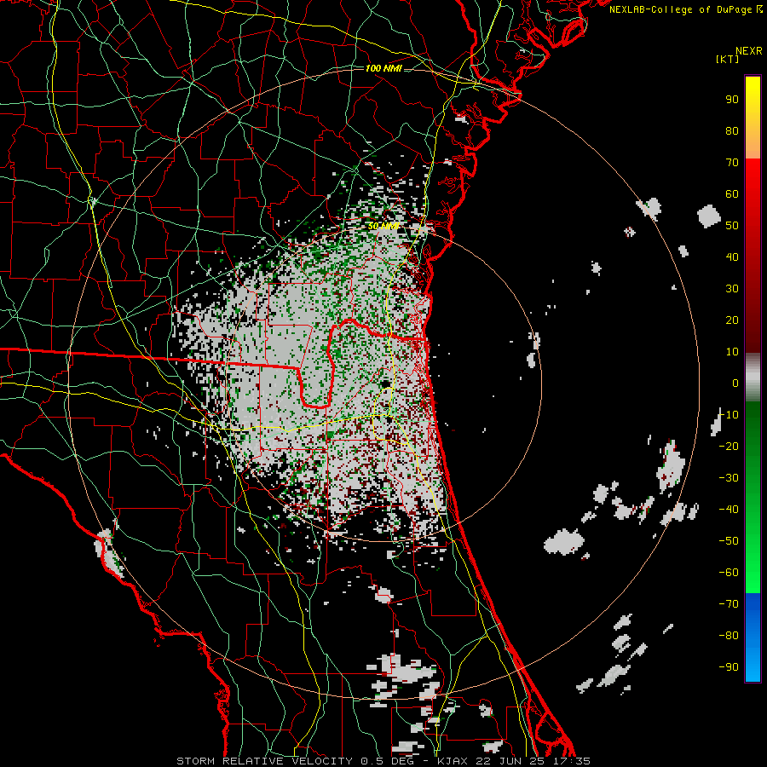This screenshot has width=767, height=767.
Task: Click the 60 value on the velocity scale
Action: click(x=732, y=194)
